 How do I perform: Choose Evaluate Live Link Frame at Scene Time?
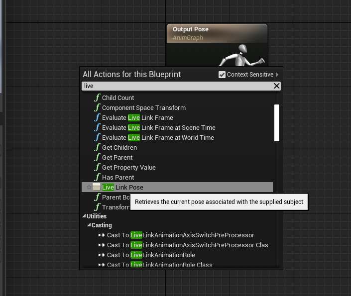click(158, 128)
